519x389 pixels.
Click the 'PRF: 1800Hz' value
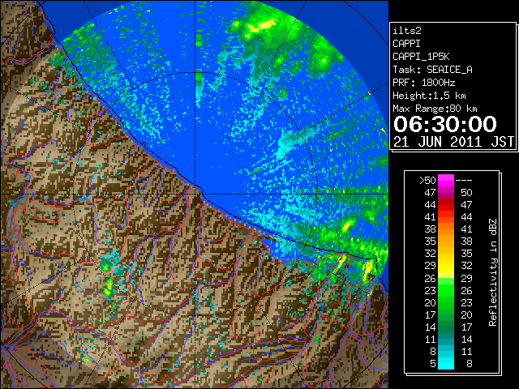tap(423, 83)
